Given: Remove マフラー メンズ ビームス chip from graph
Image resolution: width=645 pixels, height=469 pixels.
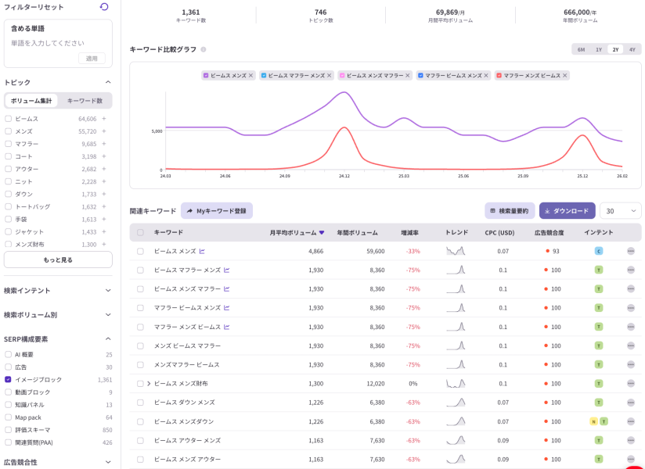Looking at the screenshot, I should point(565,76).
